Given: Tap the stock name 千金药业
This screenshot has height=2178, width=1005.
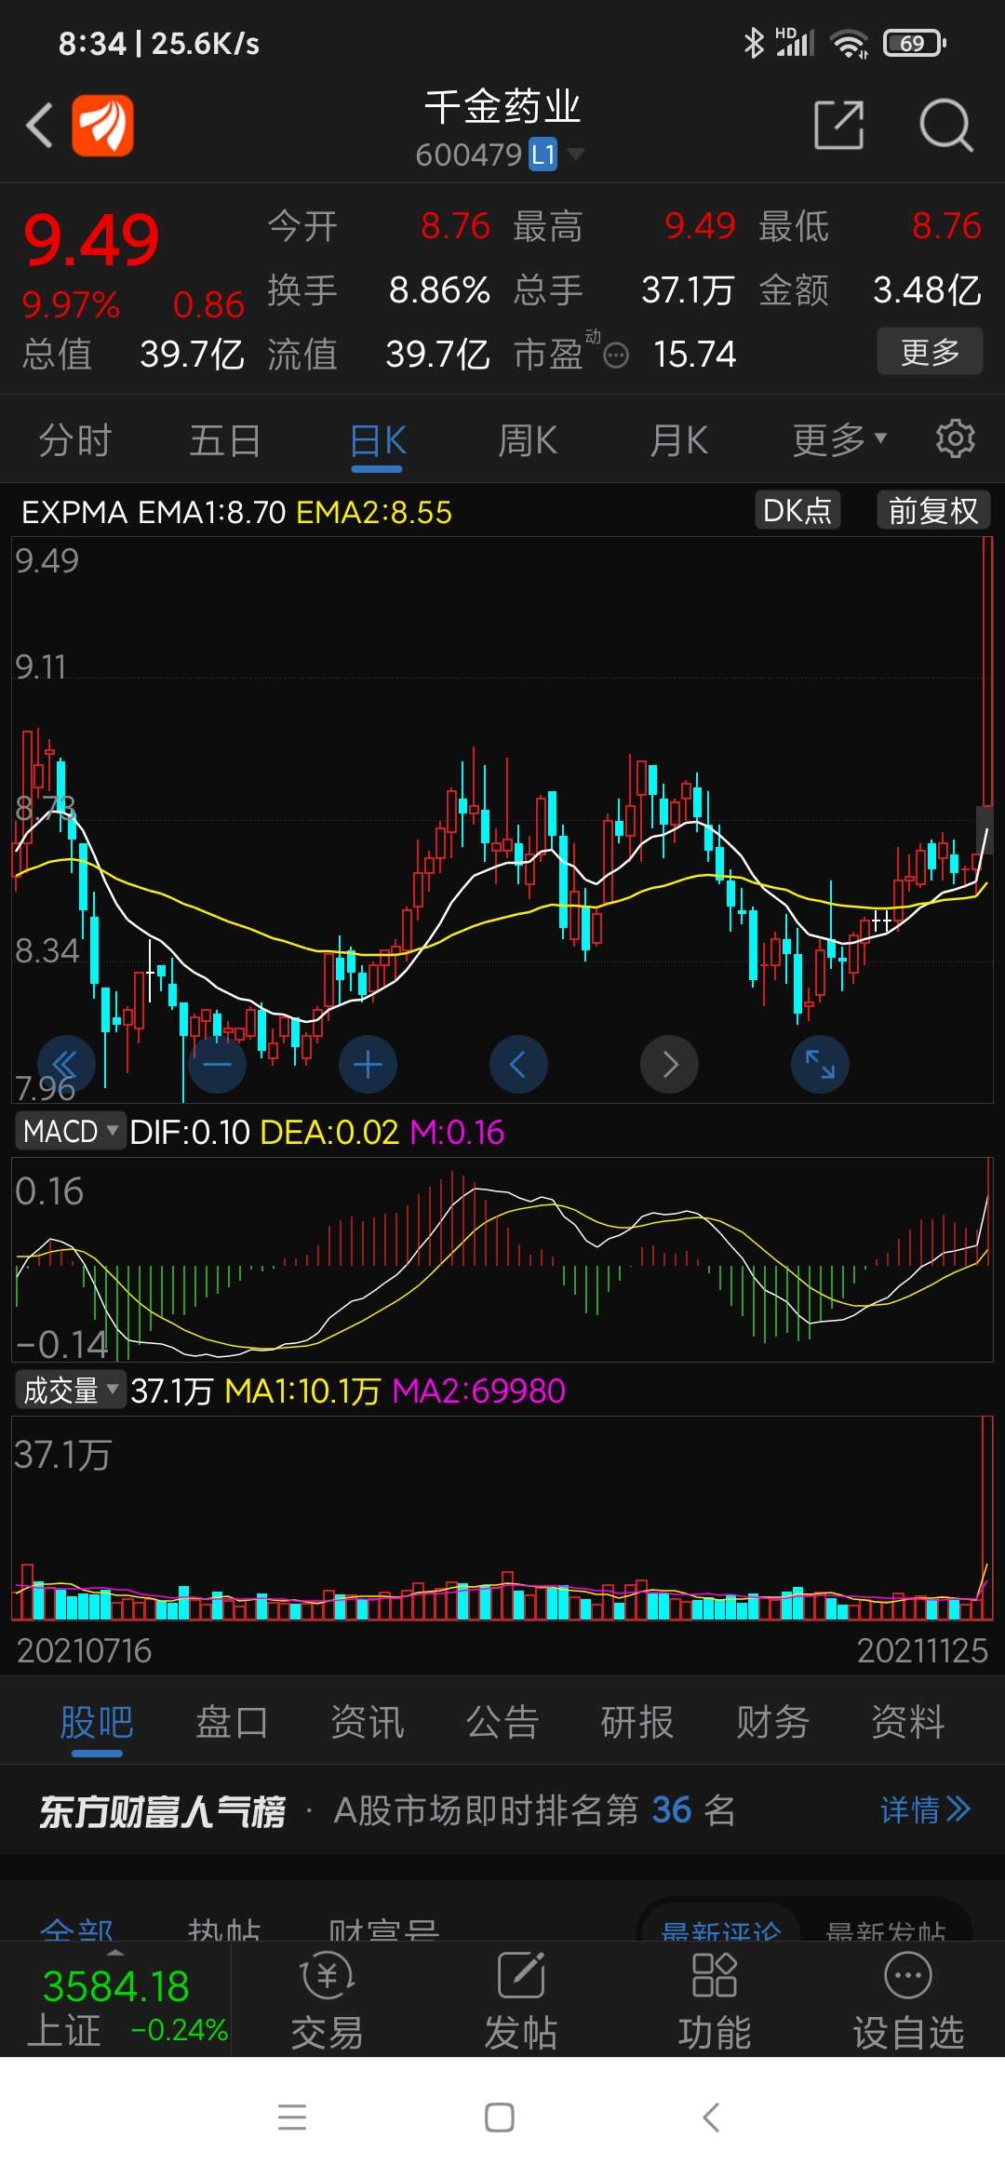Looking at the screenshot, I should point(502,106).
